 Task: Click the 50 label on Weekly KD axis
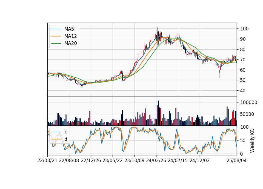point(243,140)
